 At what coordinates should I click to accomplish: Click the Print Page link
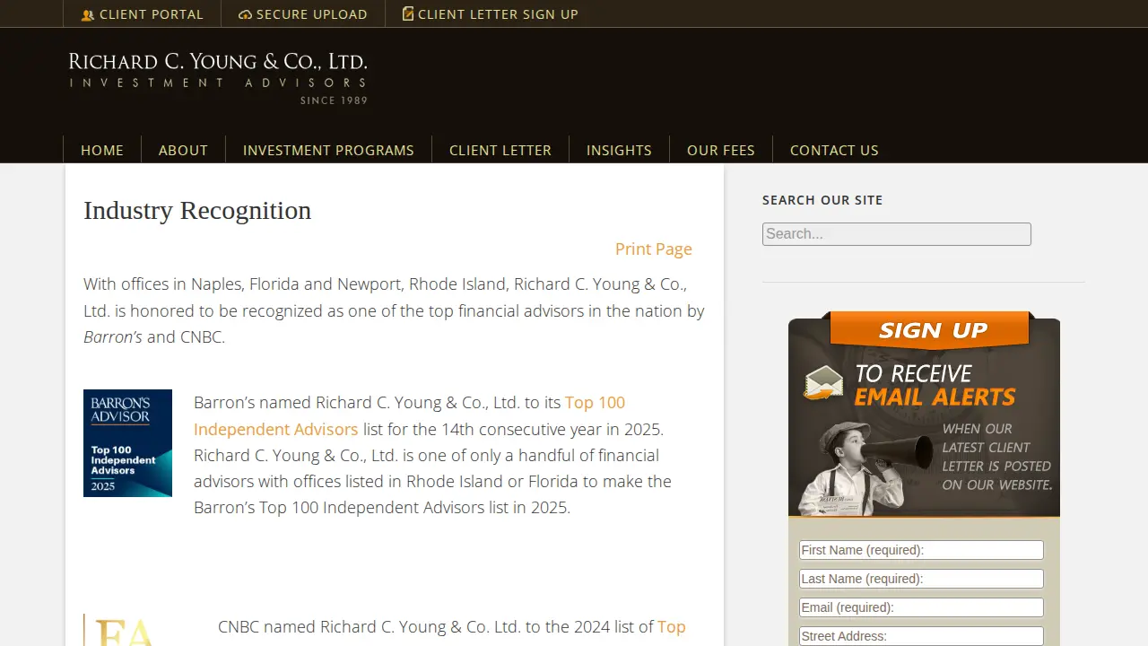[x=654, y=249]
